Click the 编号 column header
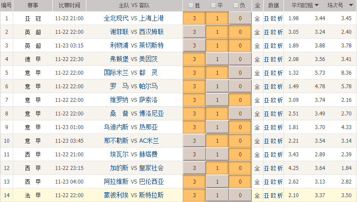357x202 pixels. (x=6, y=5)
